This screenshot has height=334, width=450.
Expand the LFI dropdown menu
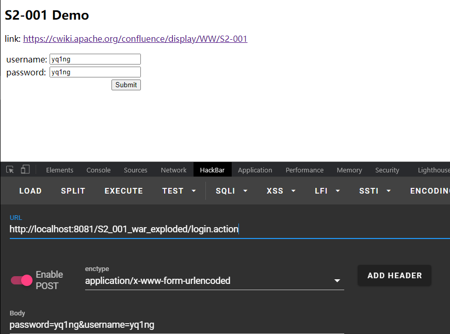click(x=327, y=190)
